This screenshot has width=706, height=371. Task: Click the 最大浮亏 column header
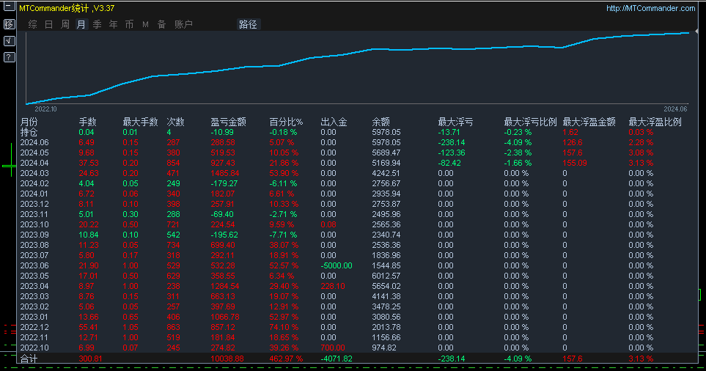[x=456, y=122]
